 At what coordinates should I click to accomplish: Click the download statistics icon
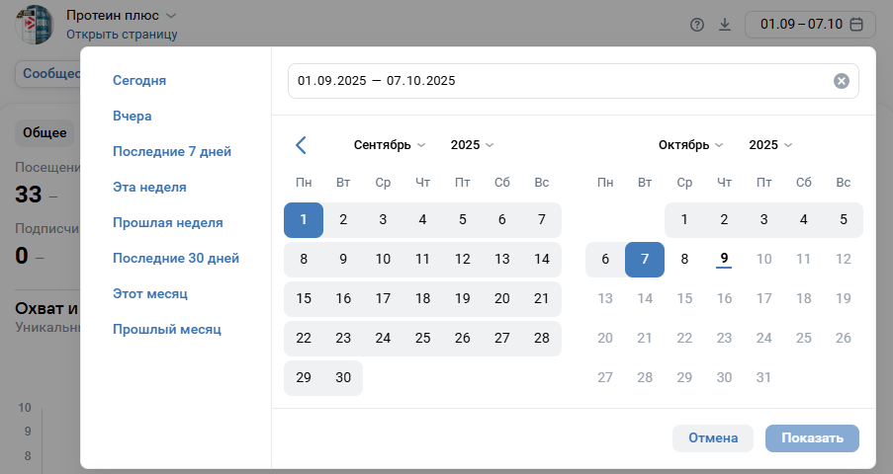point(724,24)
